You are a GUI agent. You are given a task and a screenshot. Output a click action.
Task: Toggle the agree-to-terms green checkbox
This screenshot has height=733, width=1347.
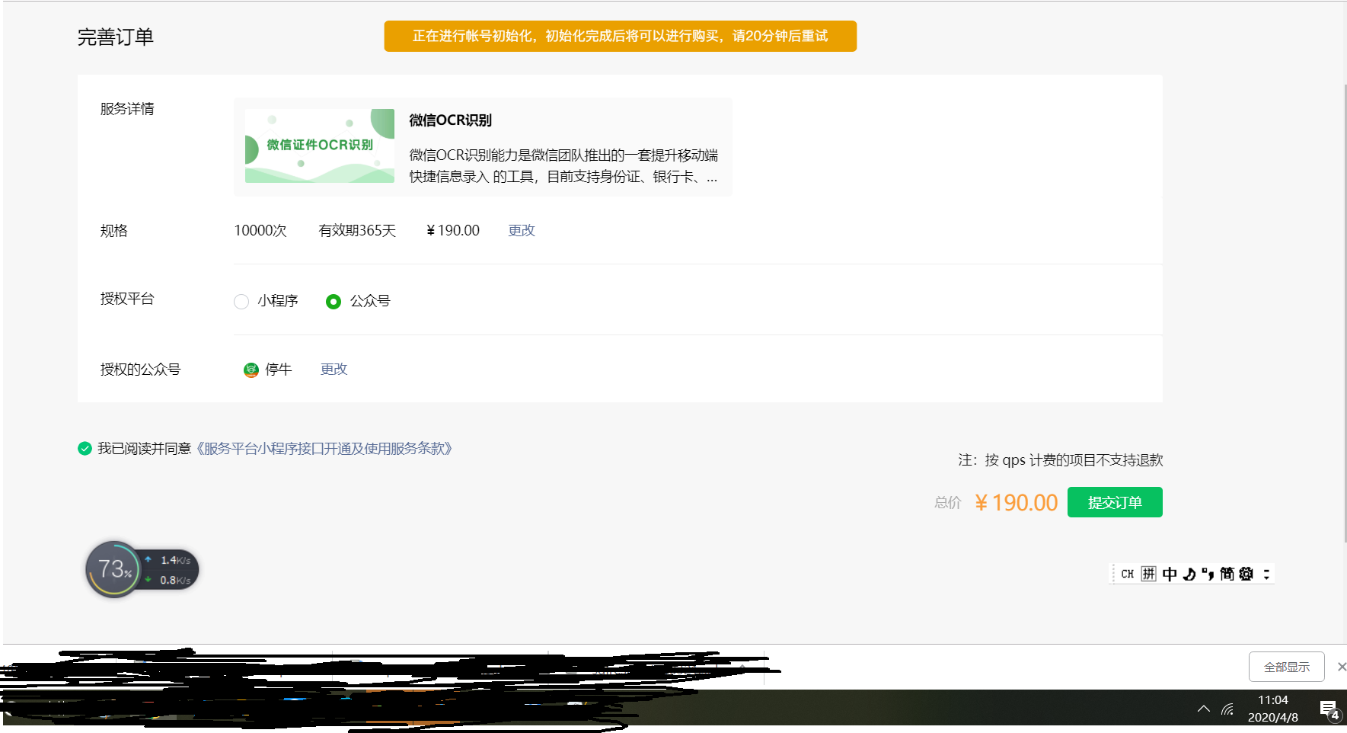point(85,449)
